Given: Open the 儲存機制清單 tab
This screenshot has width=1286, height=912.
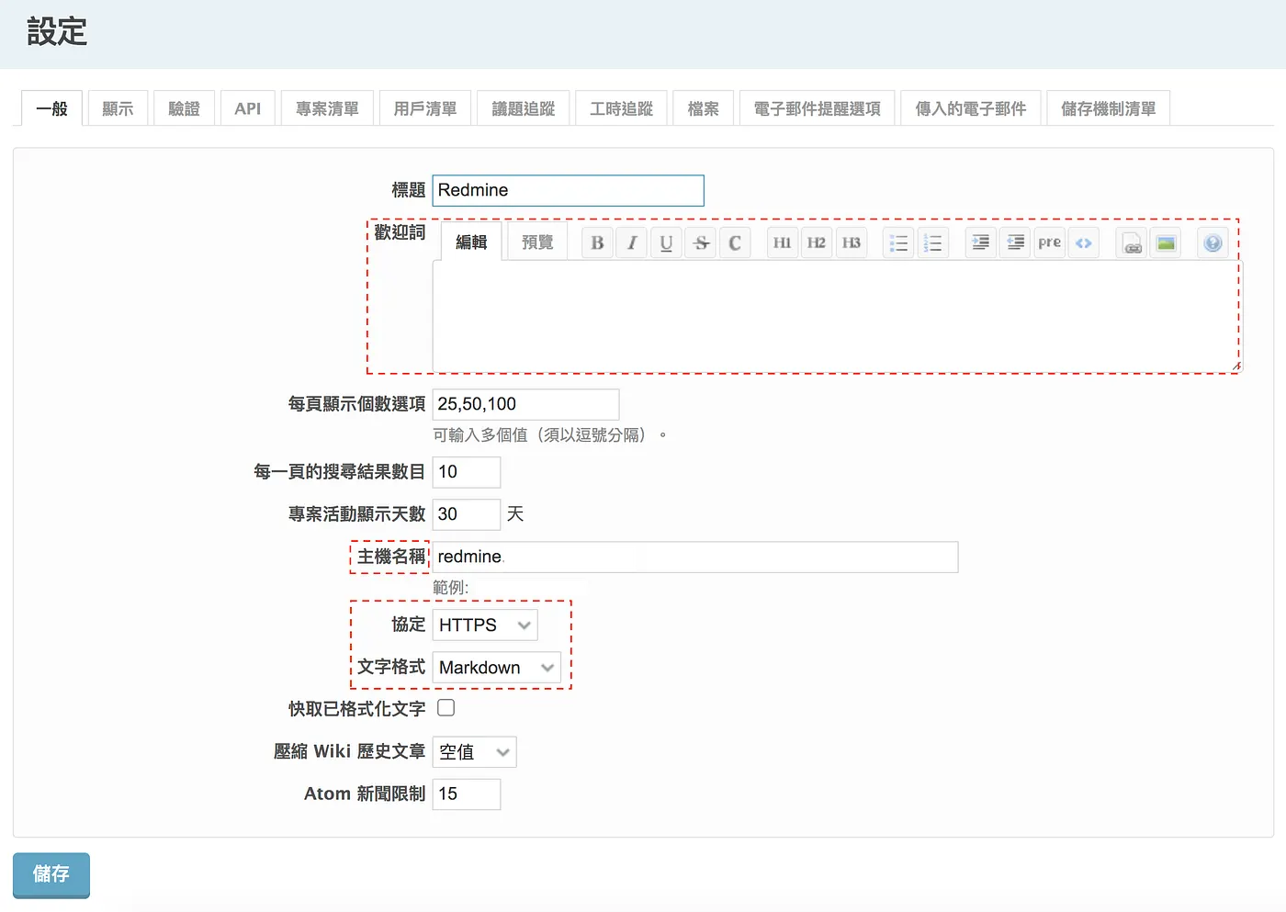Looking at the screenshot, I should (1109, 108).
